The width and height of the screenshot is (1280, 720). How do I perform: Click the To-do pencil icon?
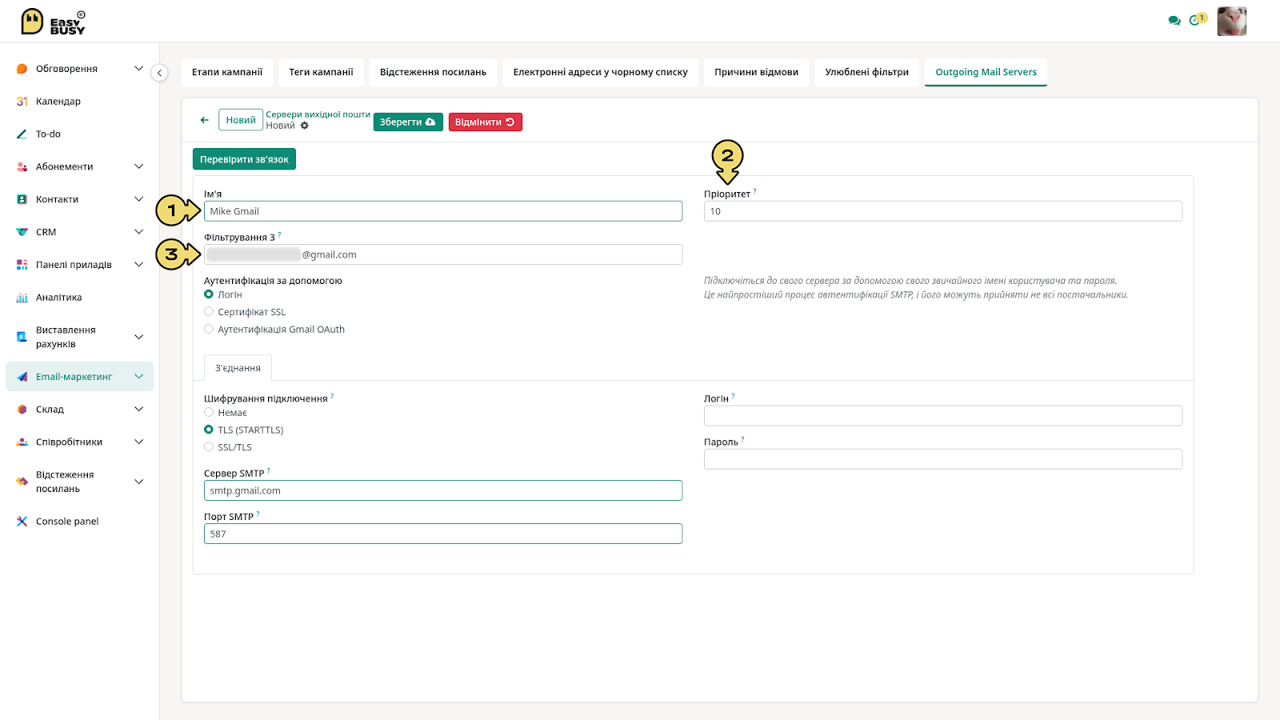click(22, 134)
